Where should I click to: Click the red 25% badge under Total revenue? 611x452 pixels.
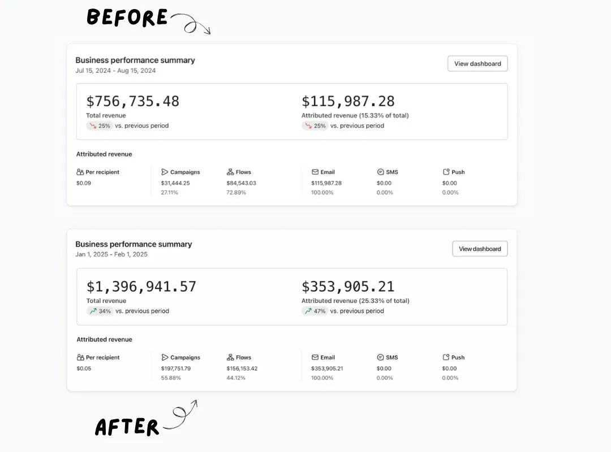click(100, 126)
